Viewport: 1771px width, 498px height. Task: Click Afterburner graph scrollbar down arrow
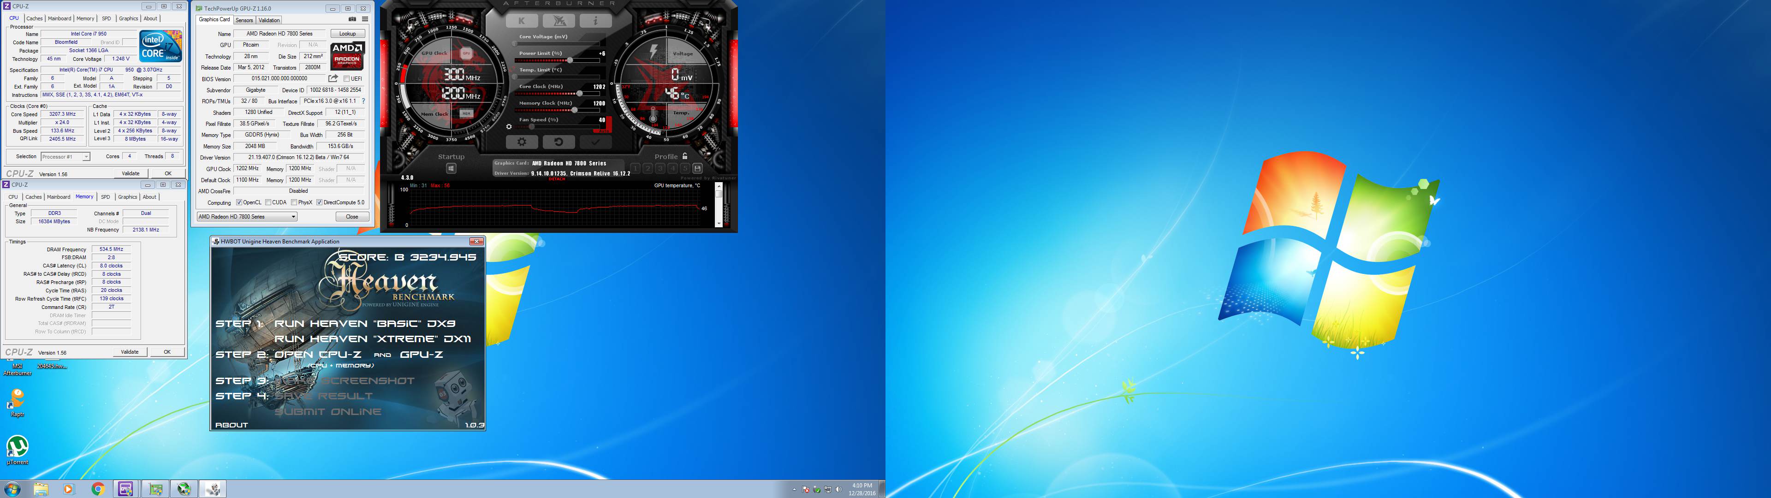[x=719, y=224]
